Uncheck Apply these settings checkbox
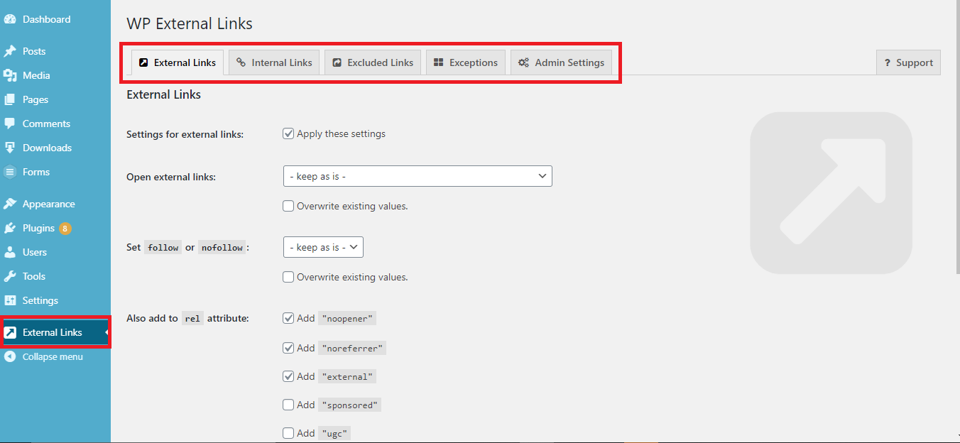Viewport: 960px width, 443px height. (x=288, y=133)
